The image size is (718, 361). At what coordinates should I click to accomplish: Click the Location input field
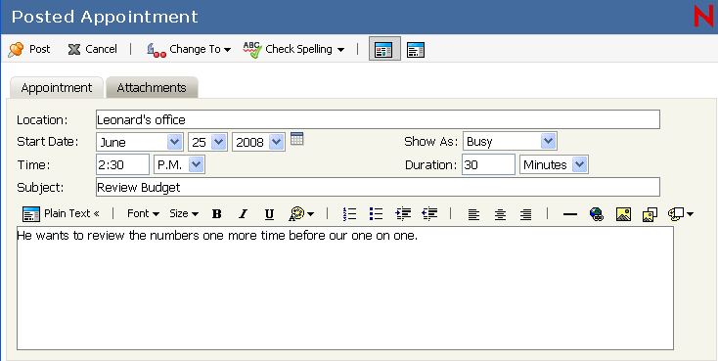click(x=378, y=119)
